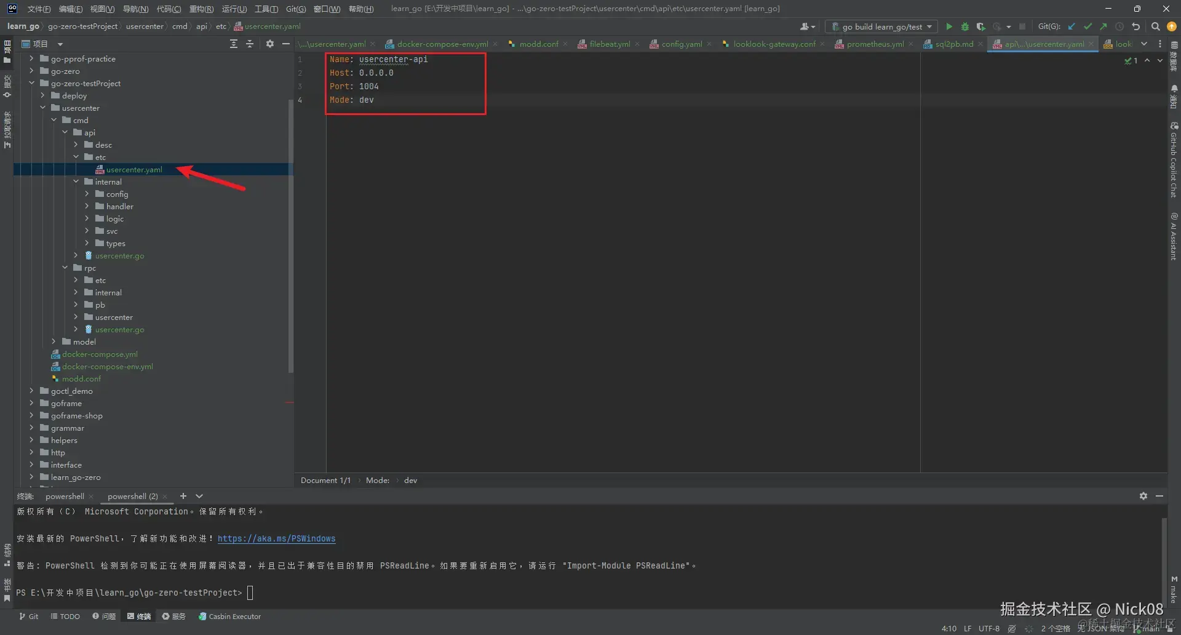Open the 问题 problems tool window
The height and width of the screenshot is (635, 1181).
[104, 616]
